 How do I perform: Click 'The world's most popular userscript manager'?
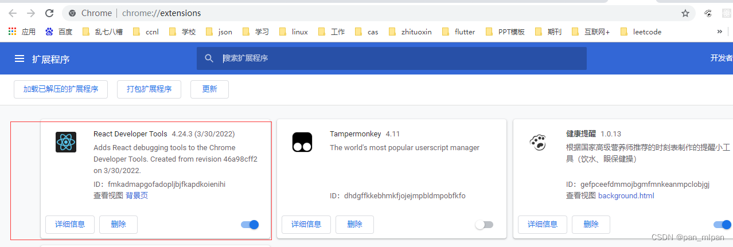tap(404, 148)
